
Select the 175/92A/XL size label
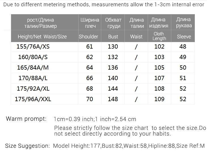[33, 89]
